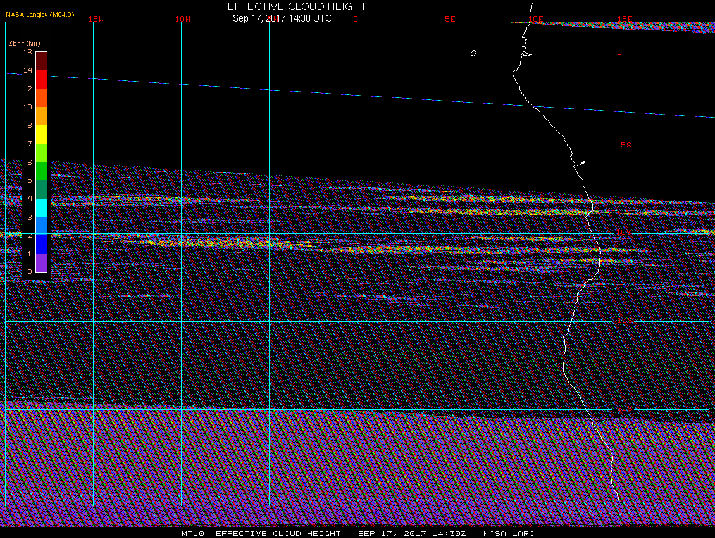Select the light blue 2–3 km swatch
Image resolution: width=715 pixels, height=538 pixels.
click(42, 227)
